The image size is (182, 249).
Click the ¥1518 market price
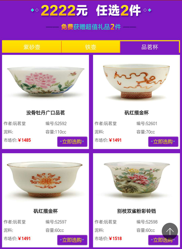tap(115, 238)
